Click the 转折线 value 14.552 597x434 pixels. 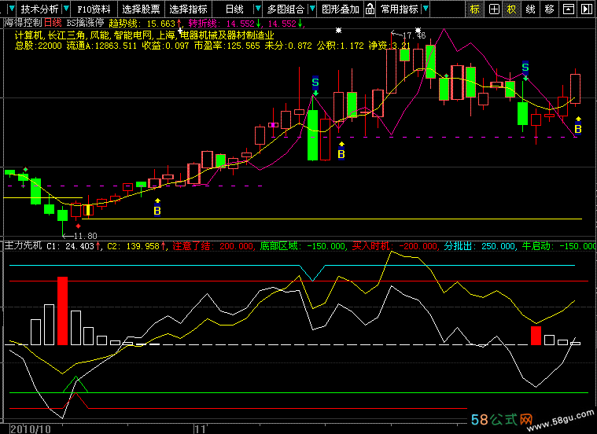point(240,24)
